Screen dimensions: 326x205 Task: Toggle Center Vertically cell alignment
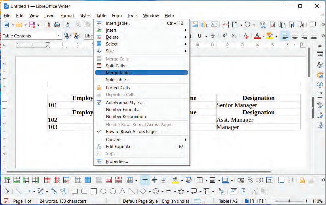coord(154,180)
